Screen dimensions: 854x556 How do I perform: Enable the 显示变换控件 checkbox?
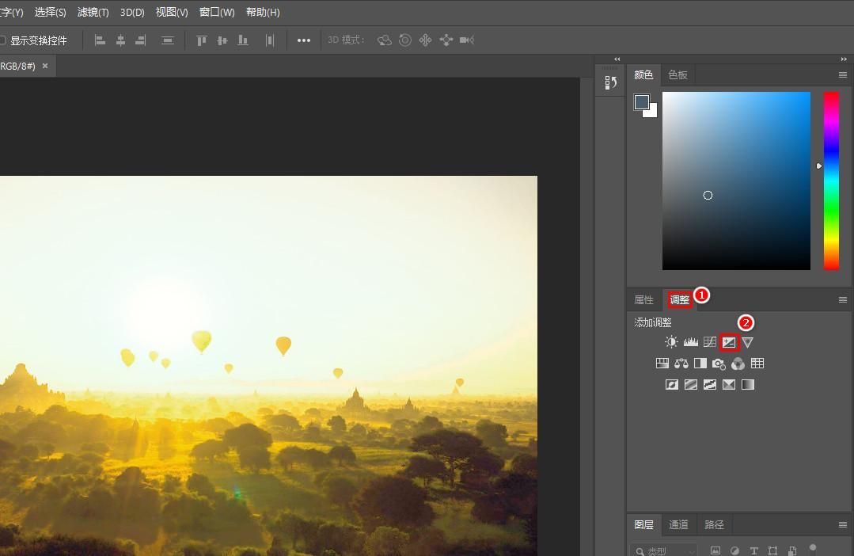[x=2, y=40]
